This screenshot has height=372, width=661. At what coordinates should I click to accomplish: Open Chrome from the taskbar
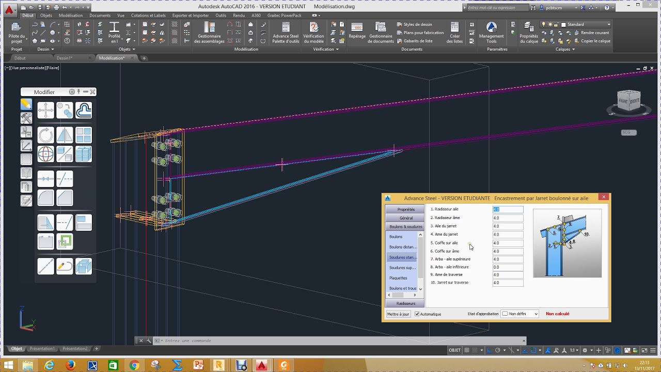click(x=134, y=365)
